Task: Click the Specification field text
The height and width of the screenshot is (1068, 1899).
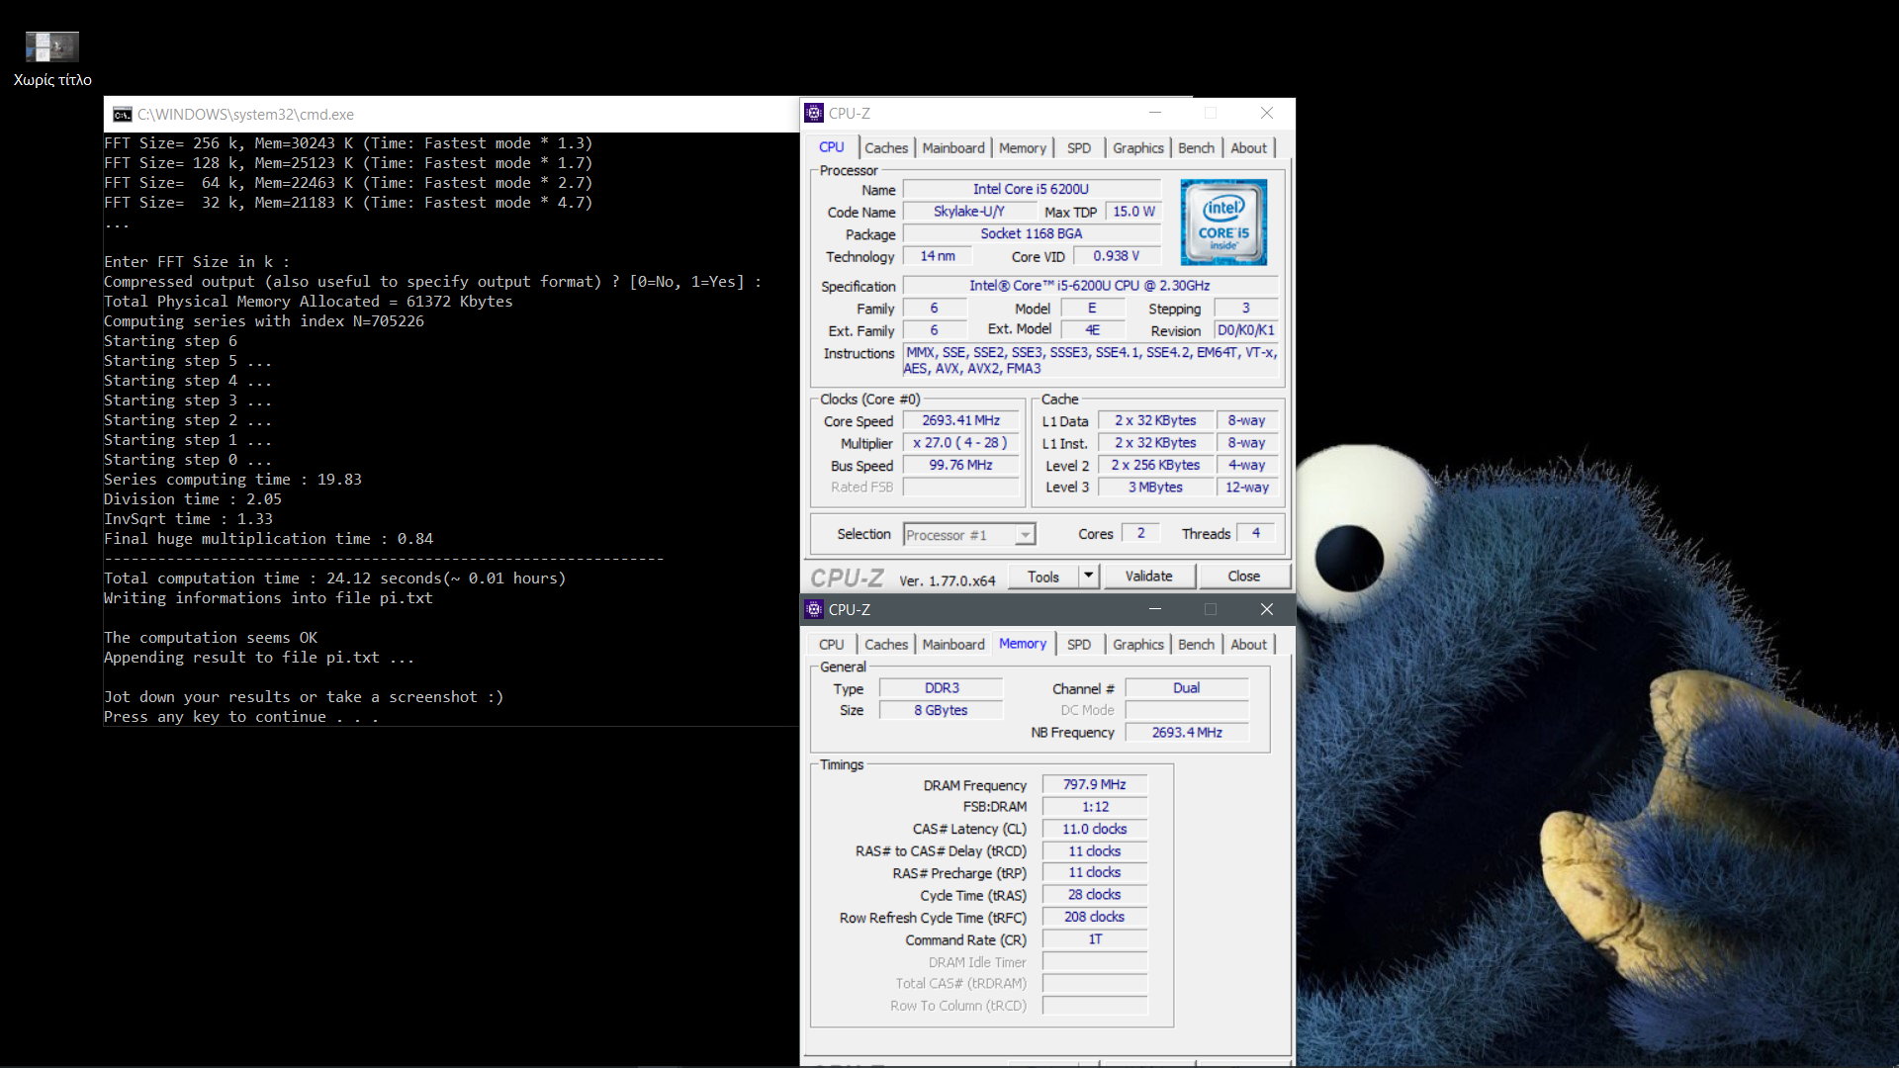Action: tap(1090, 286)
